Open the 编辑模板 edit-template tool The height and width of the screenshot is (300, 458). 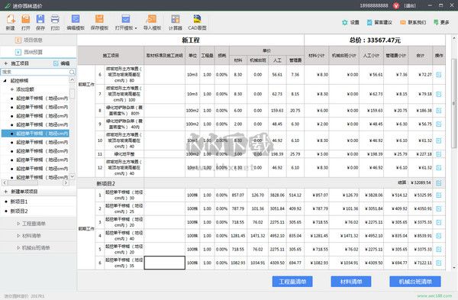click(x=76, y=19)
